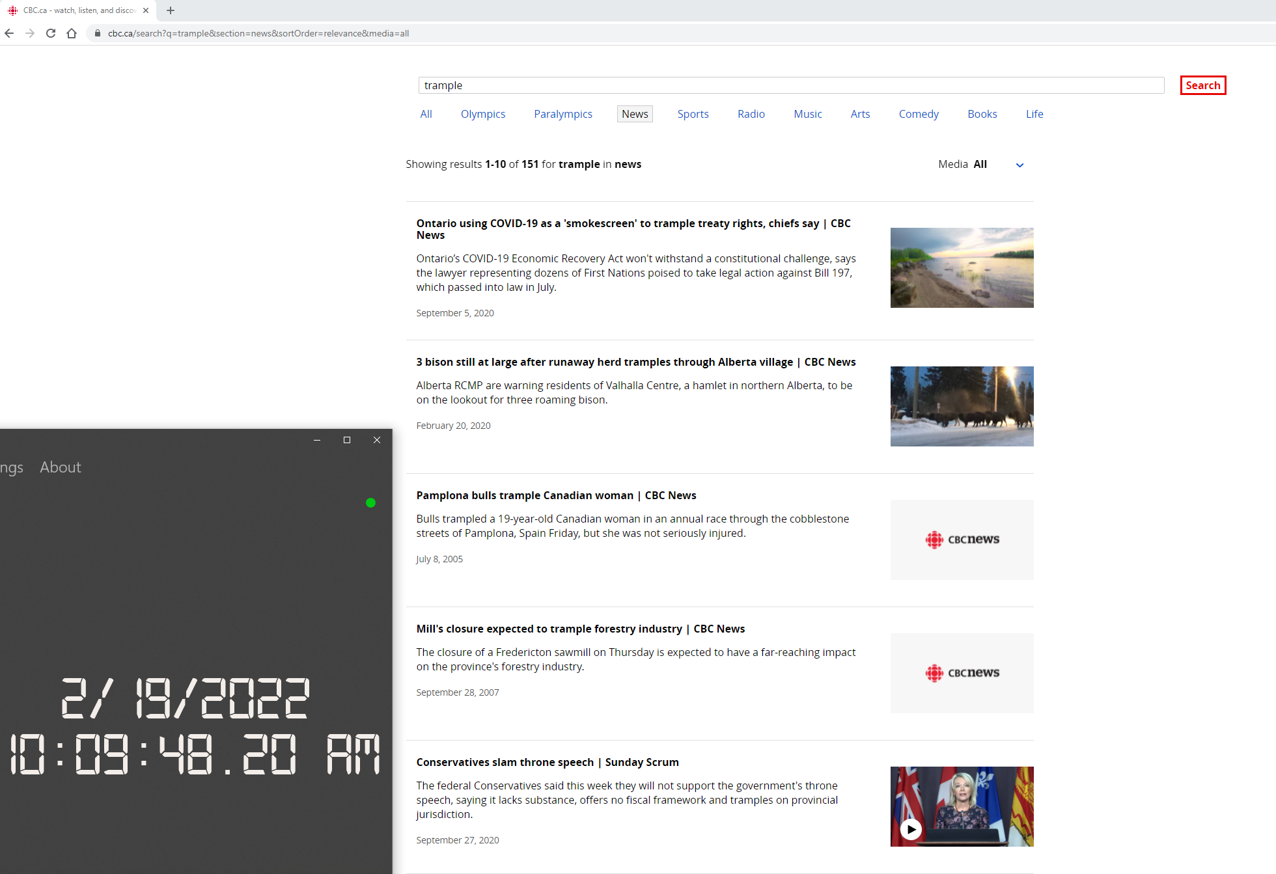Click the 'Showing results 1-10 of 151' text

pyautogui.click(x=523, y=164)
